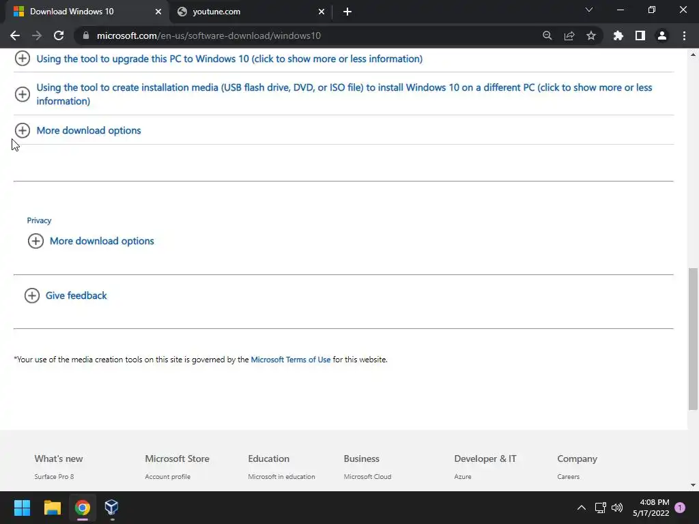
Task: Click More download options below Privacy
Action: click(102, 241)
